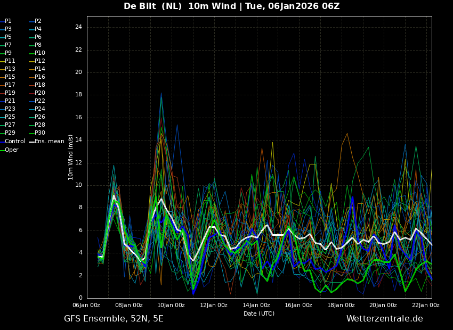Click the 10Jan 00z date tick label
Viewport: 453px width, 330px height.
(x=172, y=305)
